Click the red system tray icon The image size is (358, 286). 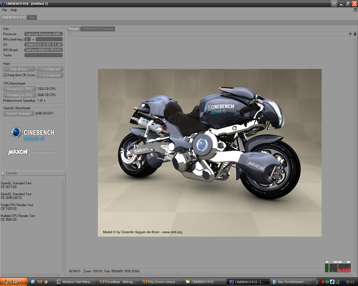point(322,282)
